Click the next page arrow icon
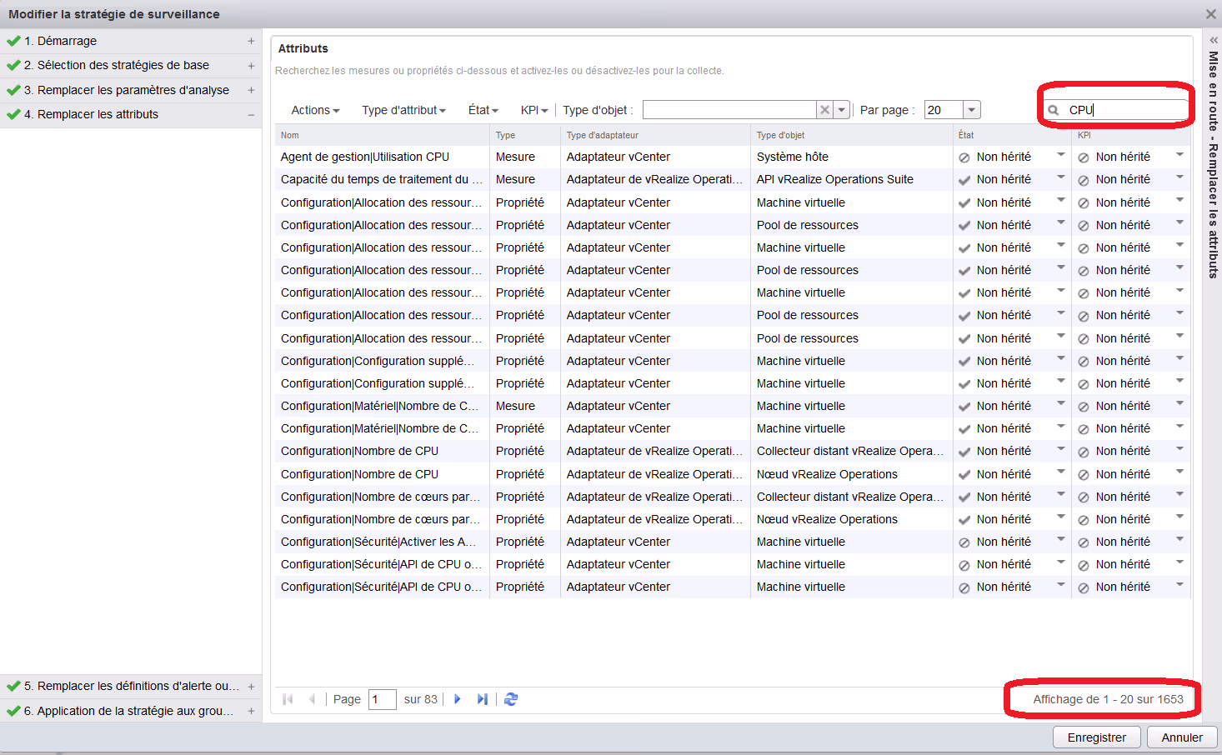The width and height of the screenshot is (1222, 755). tap(457, 699)
